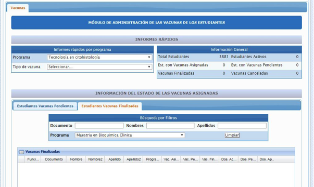Click the Limpiar button
Screen dimensions: 314x187
(232, 135)
